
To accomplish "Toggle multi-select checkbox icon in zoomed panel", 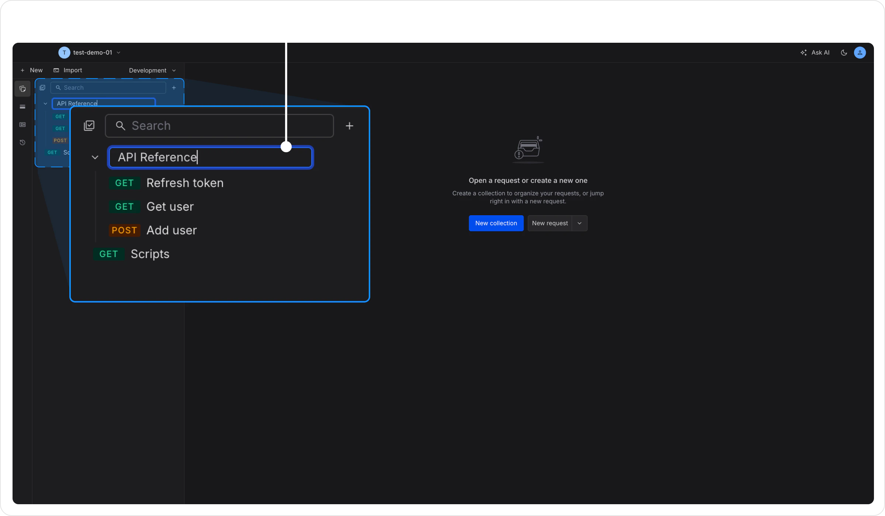I will 89,126.
